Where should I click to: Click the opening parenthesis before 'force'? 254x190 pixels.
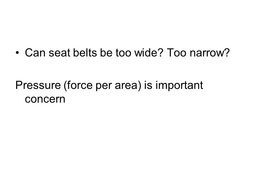[x=65, y=85]
